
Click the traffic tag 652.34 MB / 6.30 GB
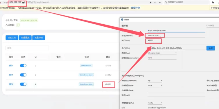[29, 21]
